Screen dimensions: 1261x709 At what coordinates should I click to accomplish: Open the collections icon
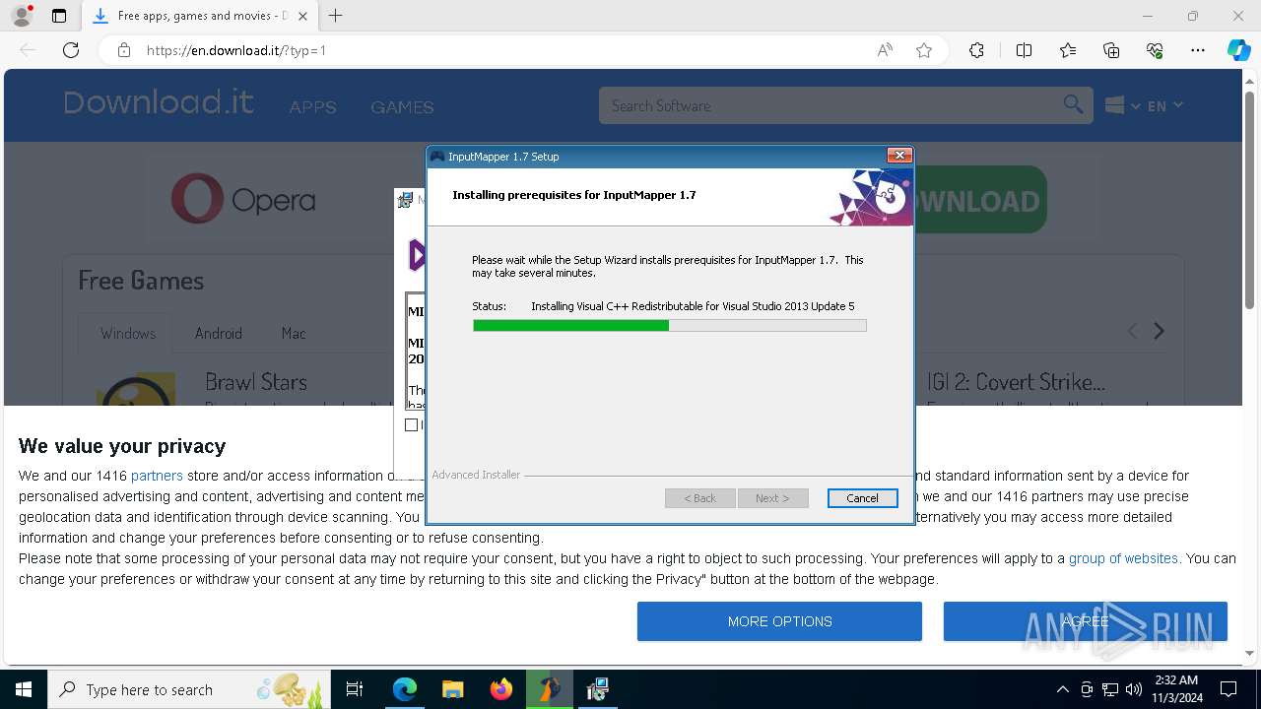click(1111, 50)
